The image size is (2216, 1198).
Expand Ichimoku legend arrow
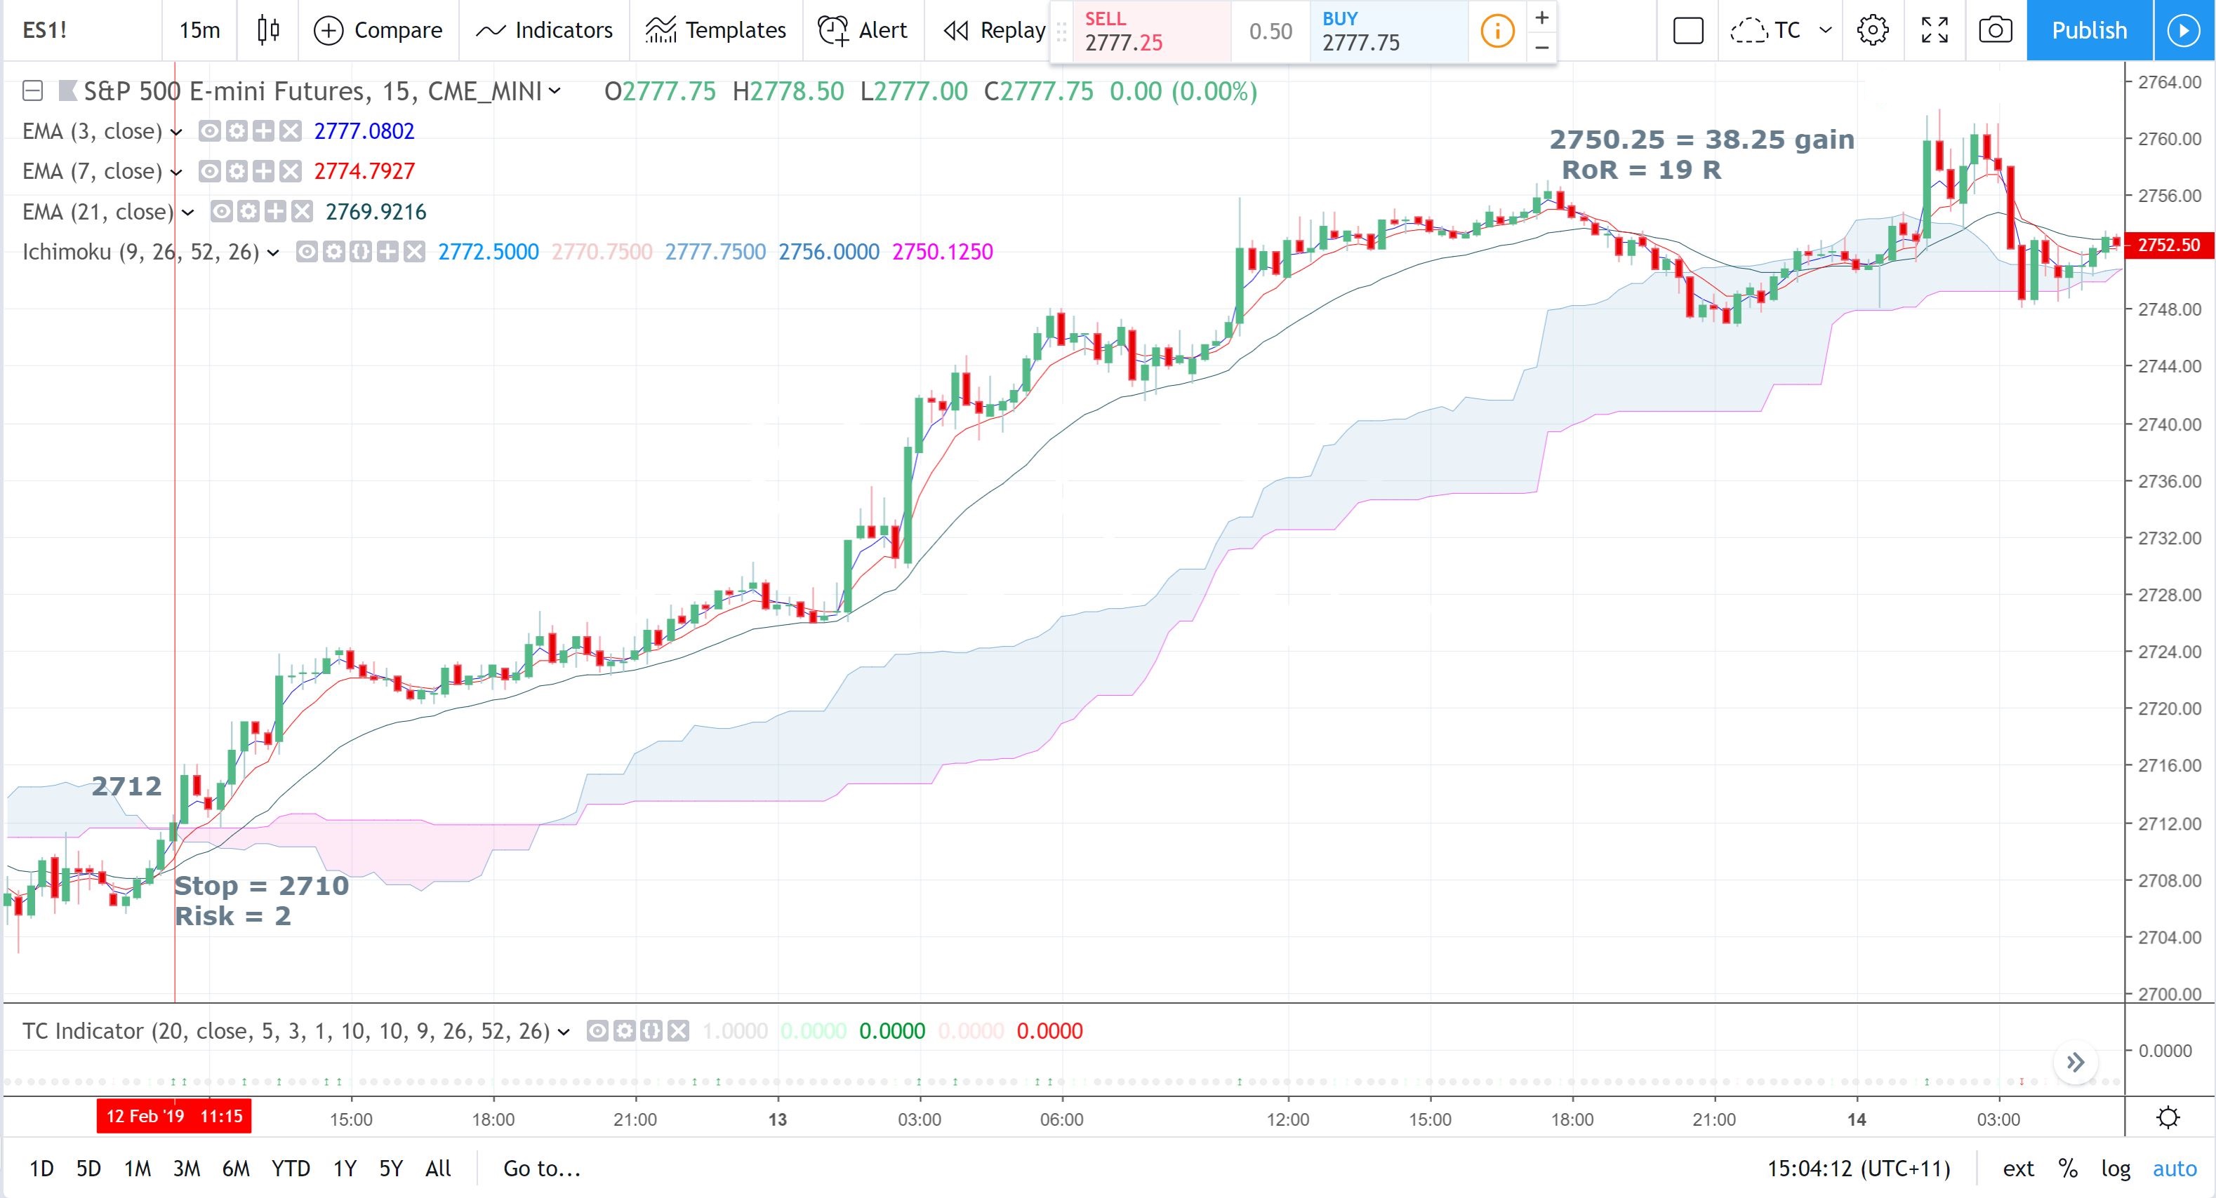272,253
